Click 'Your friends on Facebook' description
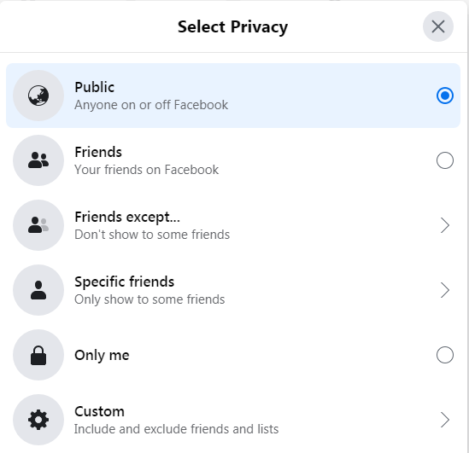This screenshot has width=469, height=453. (x=146, y=170)
